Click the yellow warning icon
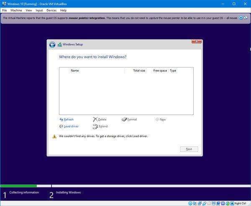The height and width of the screenshot is (206, 251). click(x=54, y=136)
